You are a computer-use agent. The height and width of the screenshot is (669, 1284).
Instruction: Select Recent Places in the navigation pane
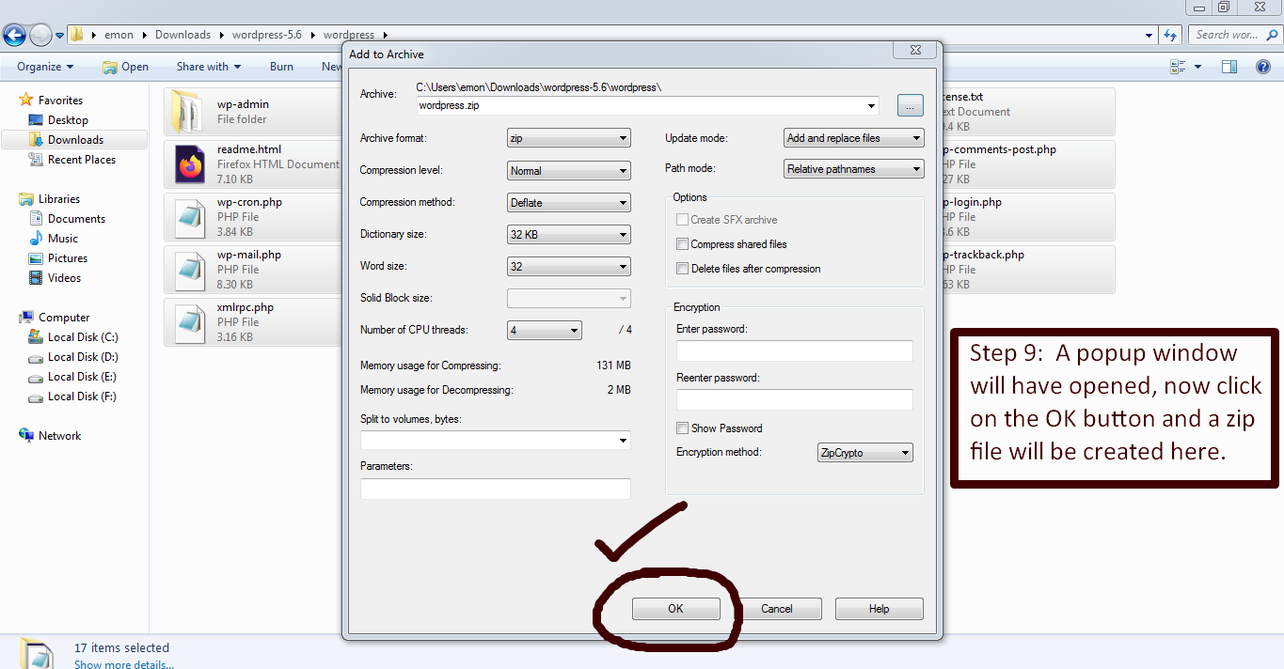click(x=82, y=160)
